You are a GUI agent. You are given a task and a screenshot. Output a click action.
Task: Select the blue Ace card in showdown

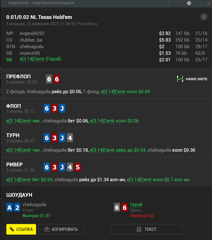(x=10, y=207)
